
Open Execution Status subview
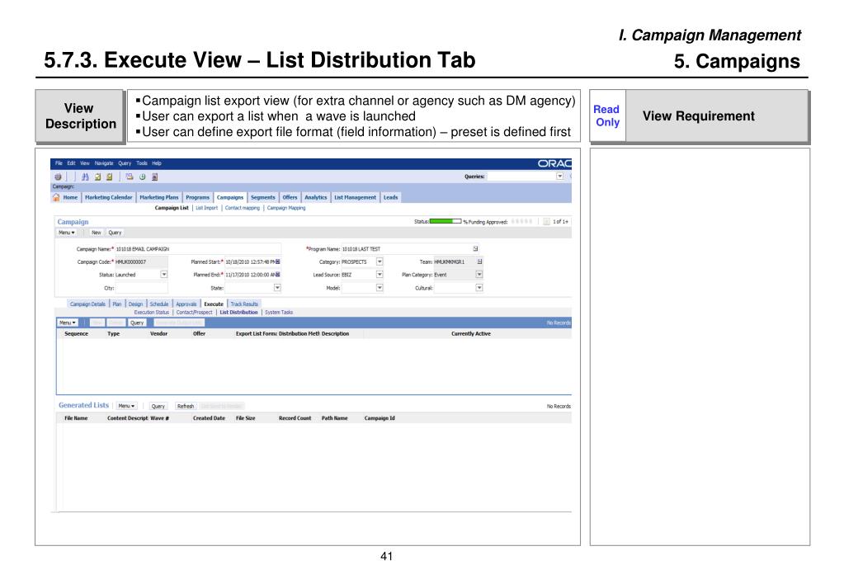151,312
